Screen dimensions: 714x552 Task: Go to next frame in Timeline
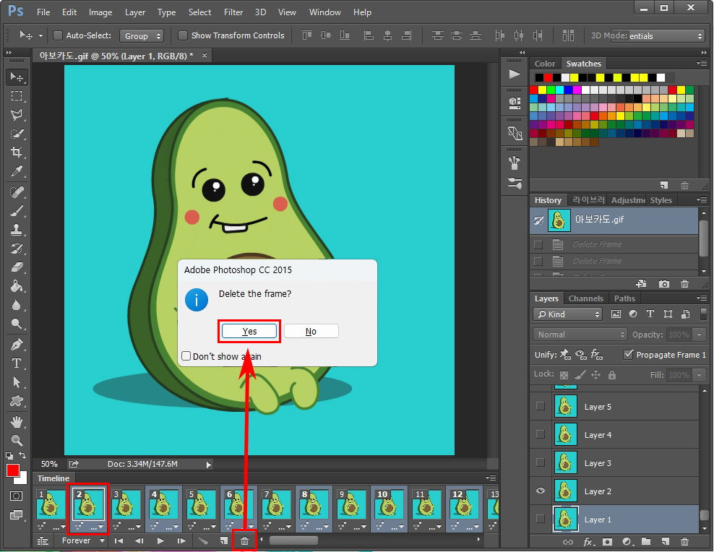[181, 540]
